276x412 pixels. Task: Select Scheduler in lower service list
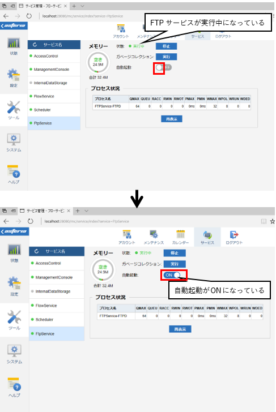pos(57,320)
